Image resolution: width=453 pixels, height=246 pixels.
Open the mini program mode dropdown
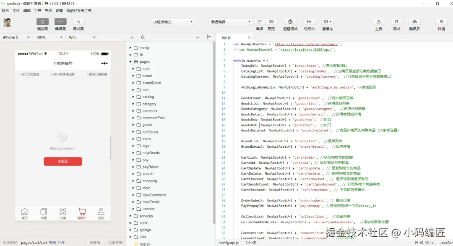click(173, 22)
